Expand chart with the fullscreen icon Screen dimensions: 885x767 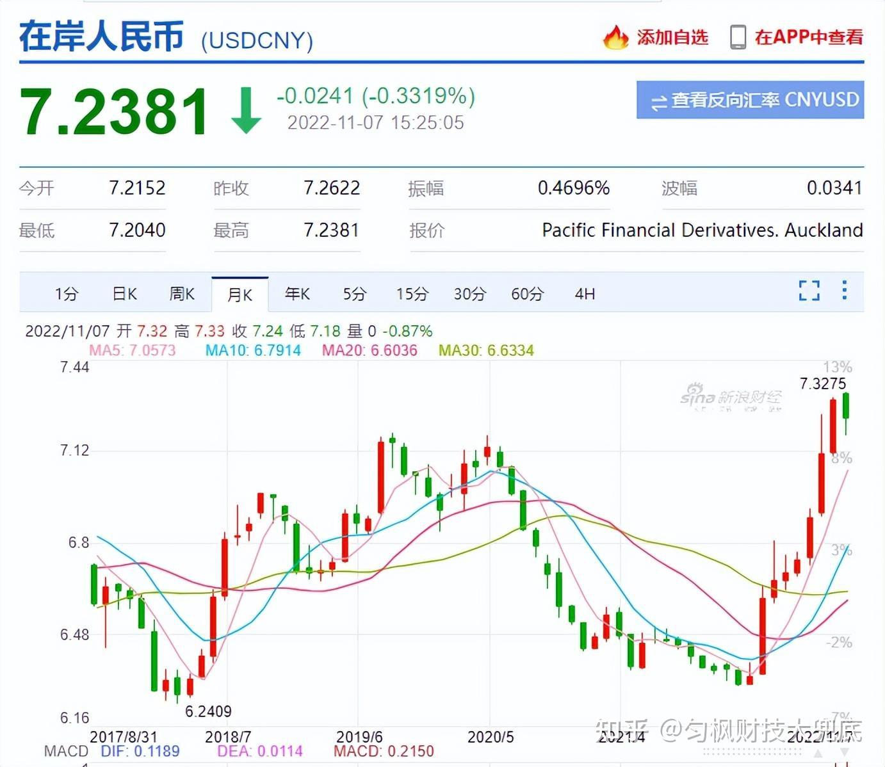coord(809,291)
